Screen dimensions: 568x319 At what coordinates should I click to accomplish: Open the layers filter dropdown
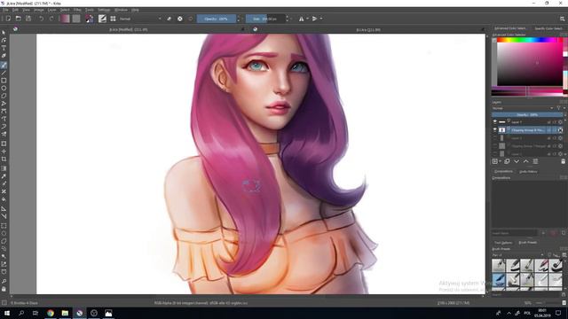(559, 108)
